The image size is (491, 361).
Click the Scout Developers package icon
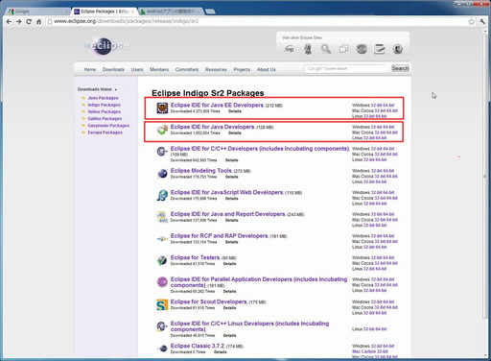point(162,304)
